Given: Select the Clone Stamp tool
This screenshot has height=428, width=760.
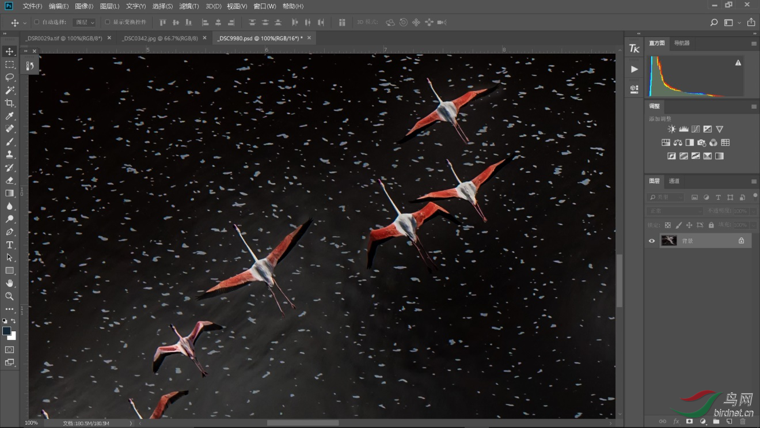Looking at the screenshot, I should 10,154.
